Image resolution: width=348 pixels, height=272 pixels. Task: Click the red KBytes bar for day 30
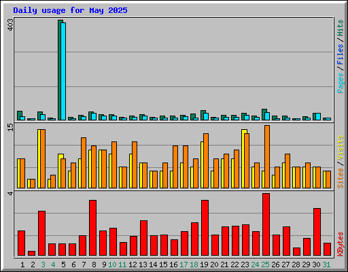pyautogui.click(x=317, y=232)
